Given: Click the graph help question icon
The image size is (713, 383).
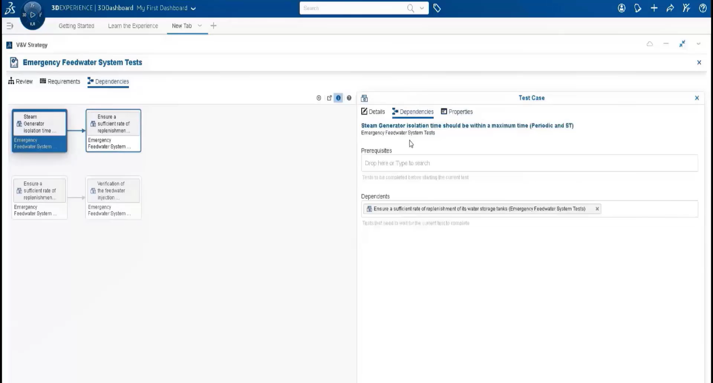Looking at the screenshot, I should point(349,98).
